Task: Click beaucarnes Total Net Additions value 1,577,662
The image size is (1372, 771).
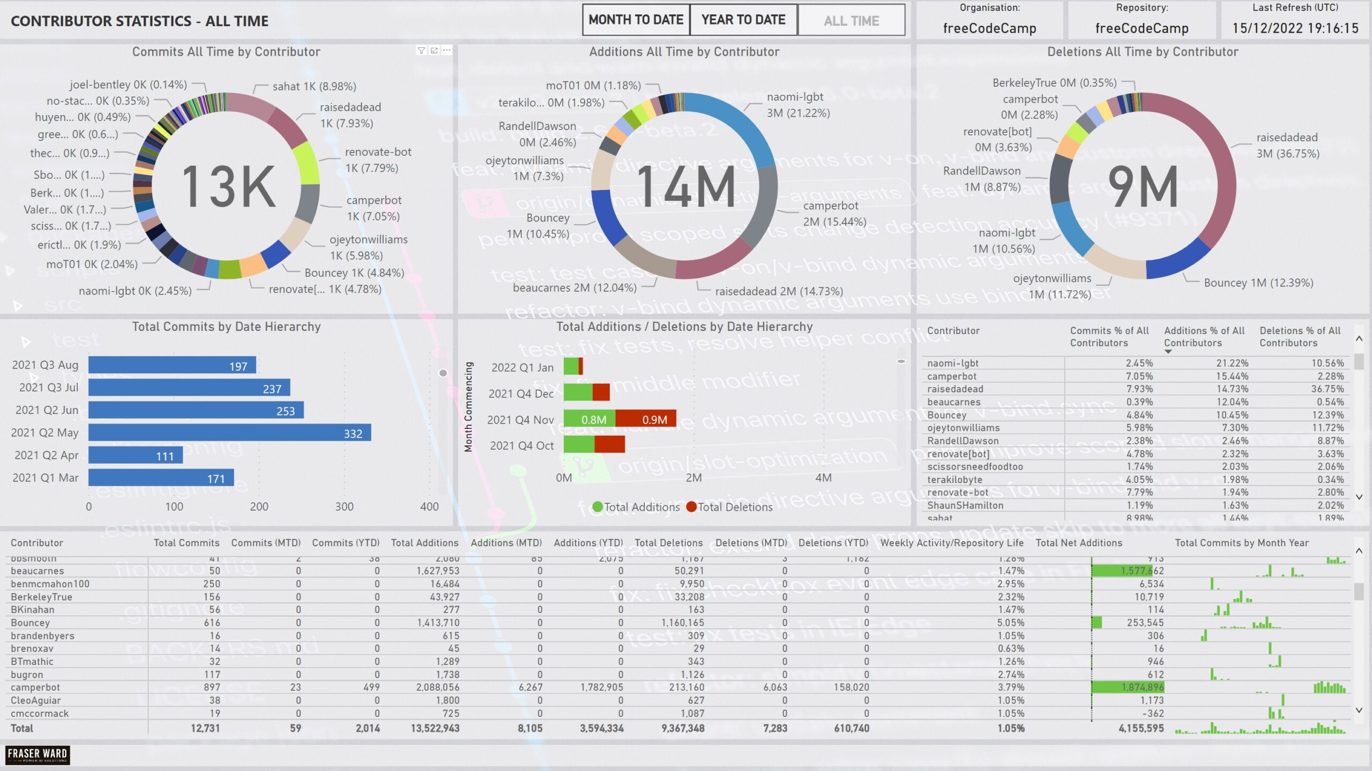Action: click(x=1142, y=571)
